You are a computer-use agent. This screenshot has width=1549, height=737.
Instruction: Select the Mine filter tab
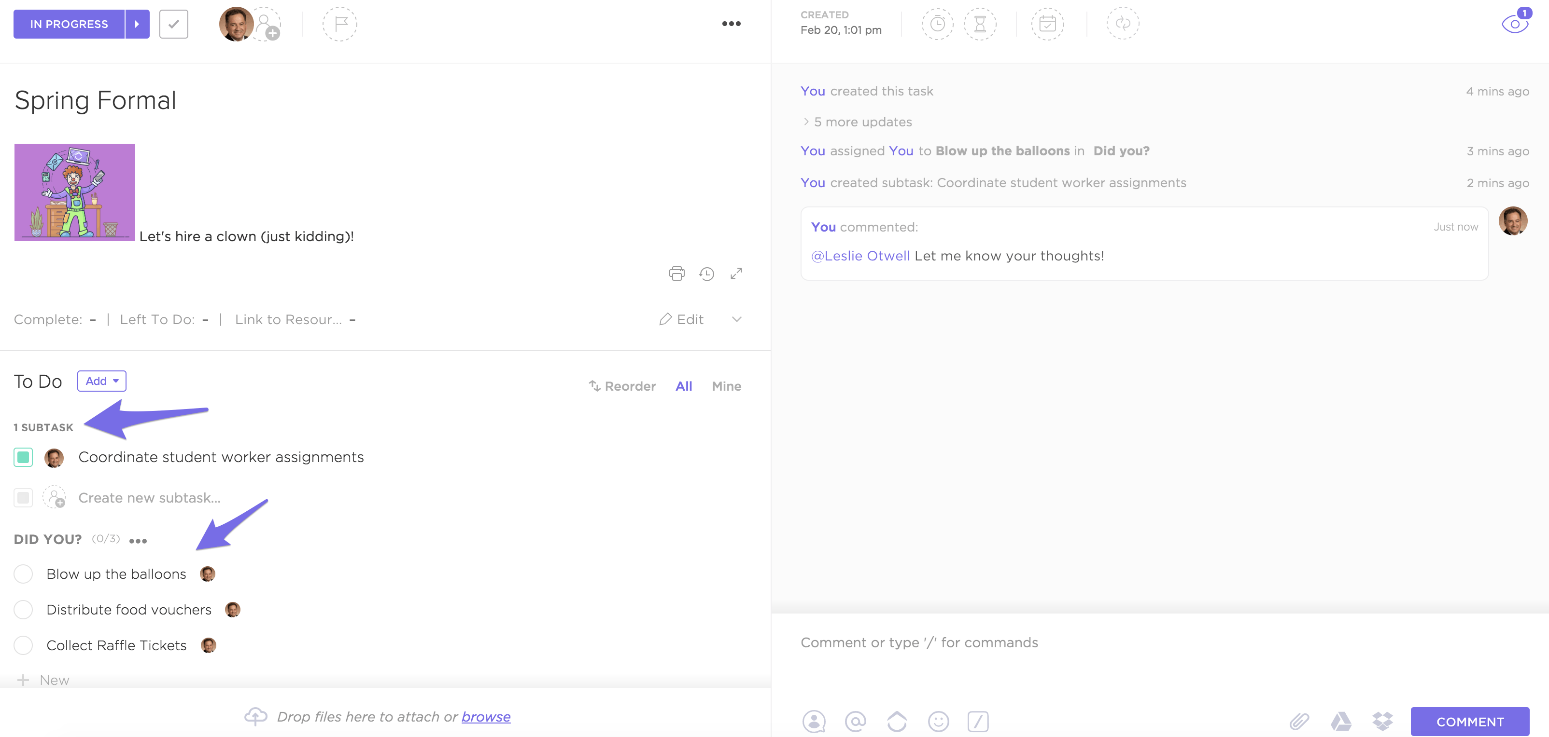(x=726, y=386)
